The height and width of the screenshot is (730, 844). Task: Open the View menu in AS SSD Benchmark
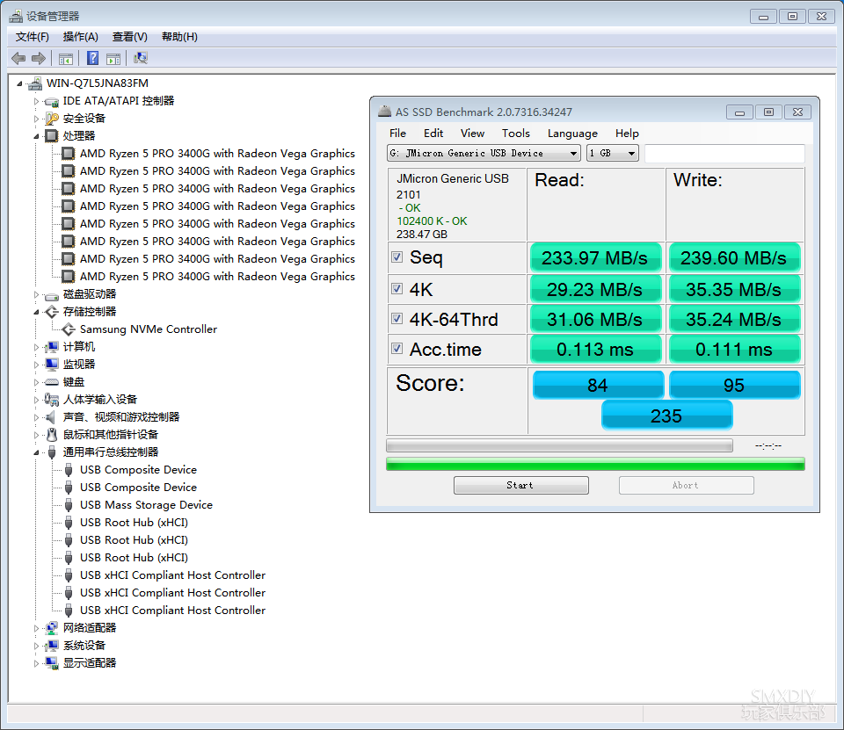pos(472,134)
